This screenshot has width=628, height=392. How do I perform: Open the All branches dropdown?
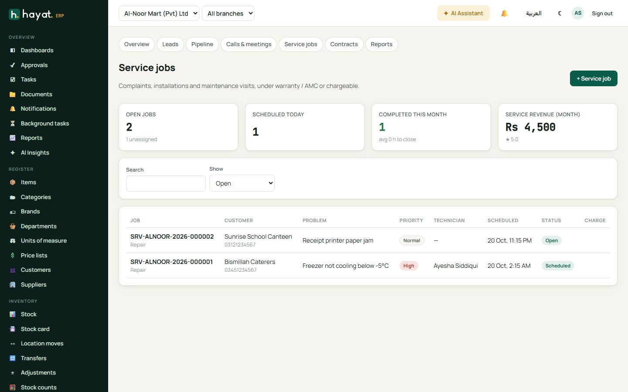click(228, 14)
